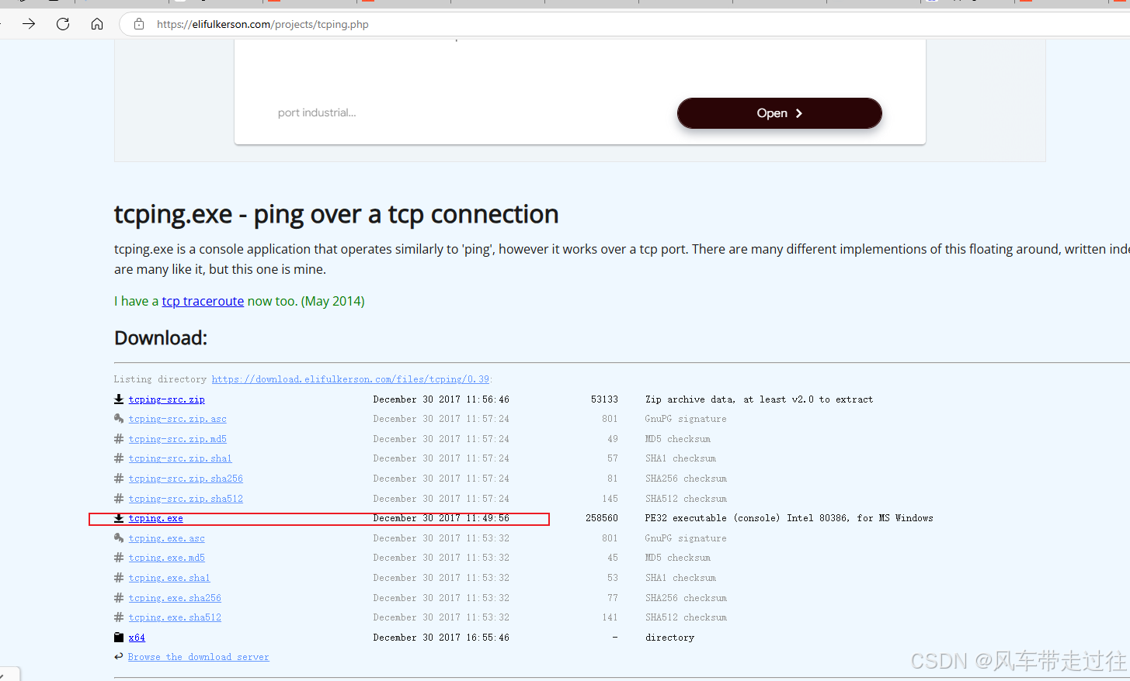Screen dimensions: 1130x681
Task: Click hash icon beside tcping-src.zip.sha256
Action: coord(119,479)
